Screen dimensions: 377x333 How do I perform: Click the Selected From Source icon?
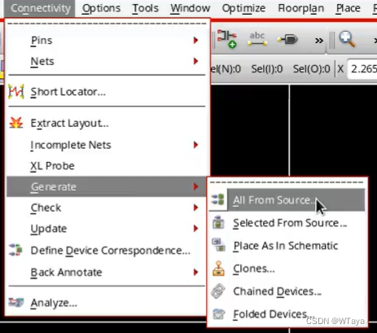coord(218,222)
